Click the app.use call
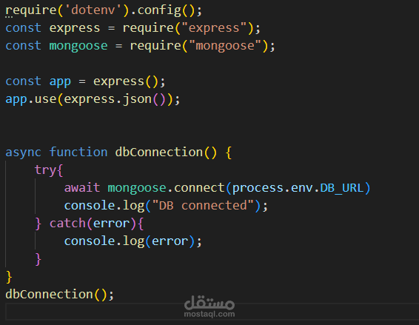 [x=31, y=99]
